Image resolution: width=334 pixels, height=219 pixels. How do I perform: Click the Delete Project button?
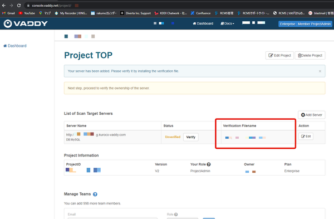click(310, 55)
